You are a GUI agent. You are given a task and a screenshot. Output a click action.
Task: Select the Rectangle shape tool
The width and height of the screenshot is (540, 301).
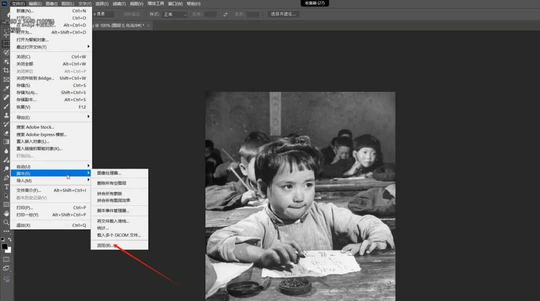[x=6, y=205]
